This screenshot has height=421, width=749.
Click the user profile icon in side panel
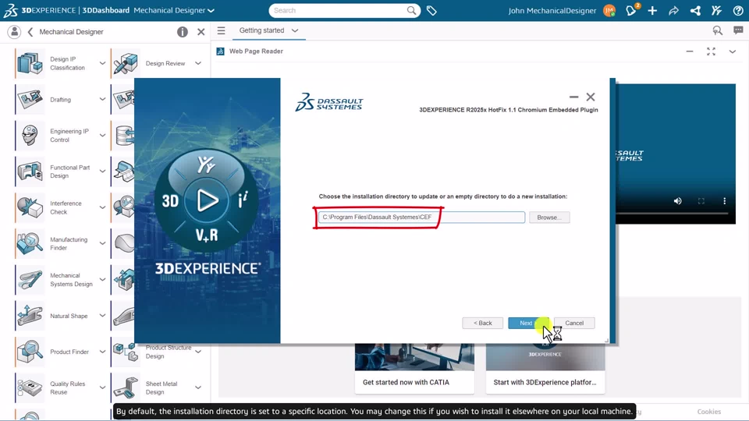point(14,32)
